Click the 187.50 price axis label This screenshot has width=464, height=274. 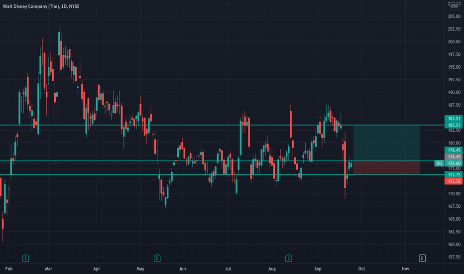coord(454,105)
